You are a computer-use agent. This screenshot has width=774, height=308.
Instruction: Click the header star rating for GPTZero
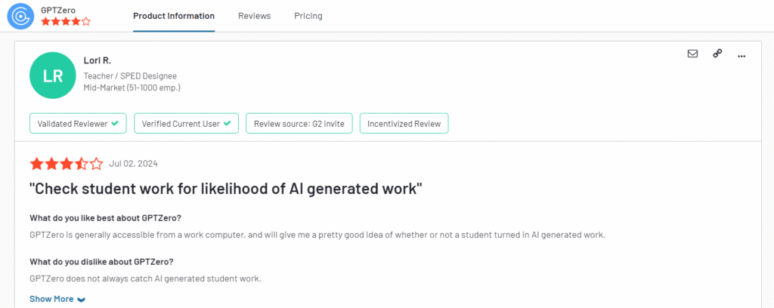click(x=66, y=22)
